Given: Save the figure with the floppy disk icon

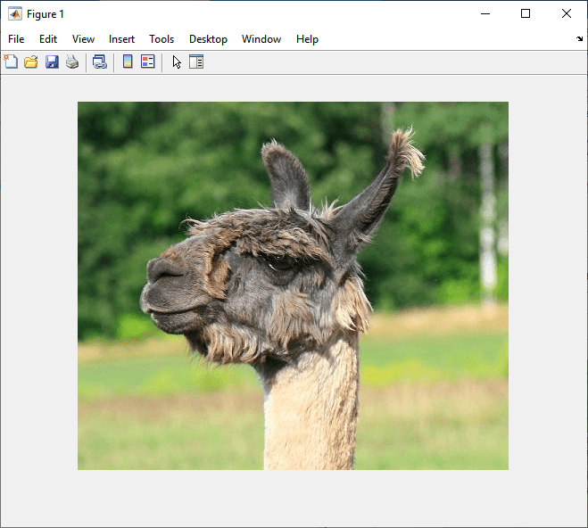Looking at the screenshot, I should pyautogui.click(x=52, y=62).
